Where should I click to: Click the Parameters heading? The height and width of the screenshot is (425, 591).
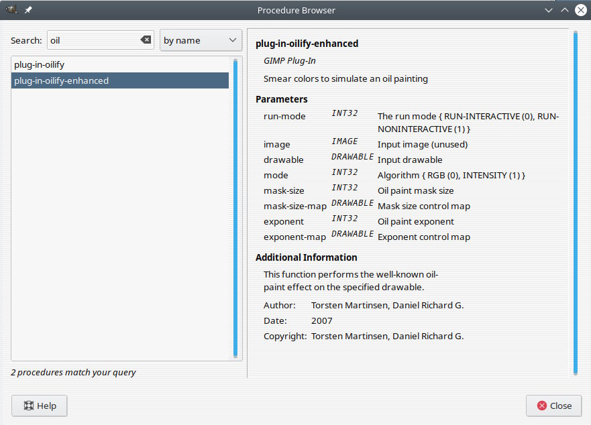tap(282, 99)
